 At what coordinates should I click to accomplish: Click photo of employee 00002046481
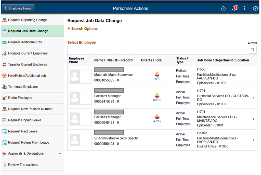(x=80, y=119)
